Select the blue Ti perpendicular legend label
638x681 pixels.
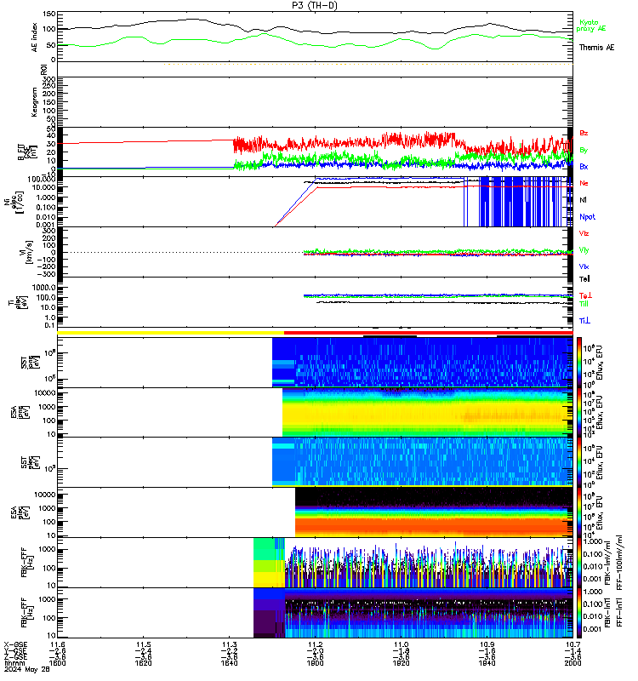coord(584,321)
